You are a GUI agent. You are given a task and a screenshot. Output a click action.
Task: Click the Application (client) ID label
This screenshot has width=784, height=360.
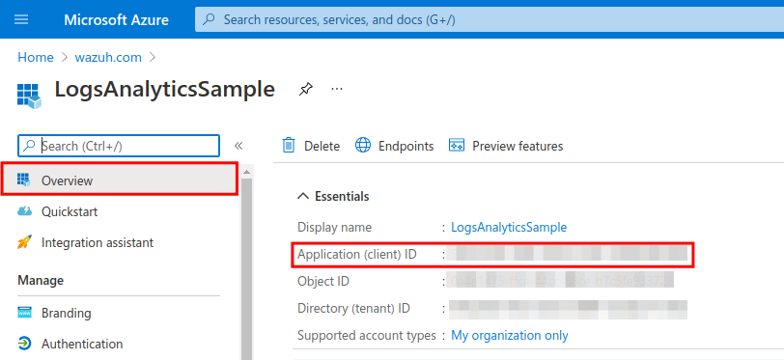[x=357, y=255]
